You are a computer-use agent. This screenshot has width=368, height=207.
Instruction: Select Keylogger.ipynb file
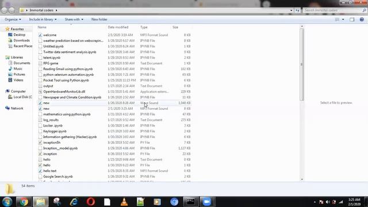(55, 131)
